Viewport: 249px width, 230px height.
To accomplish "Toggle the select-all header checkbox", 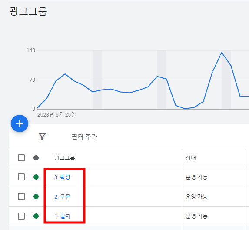I will (x=21, y=158).
